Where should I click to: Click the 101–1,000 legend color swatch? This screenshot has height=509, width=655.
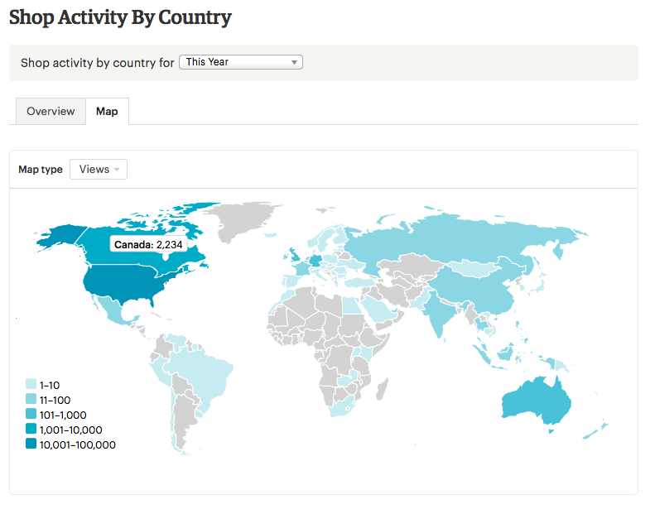tap(31, 414)
